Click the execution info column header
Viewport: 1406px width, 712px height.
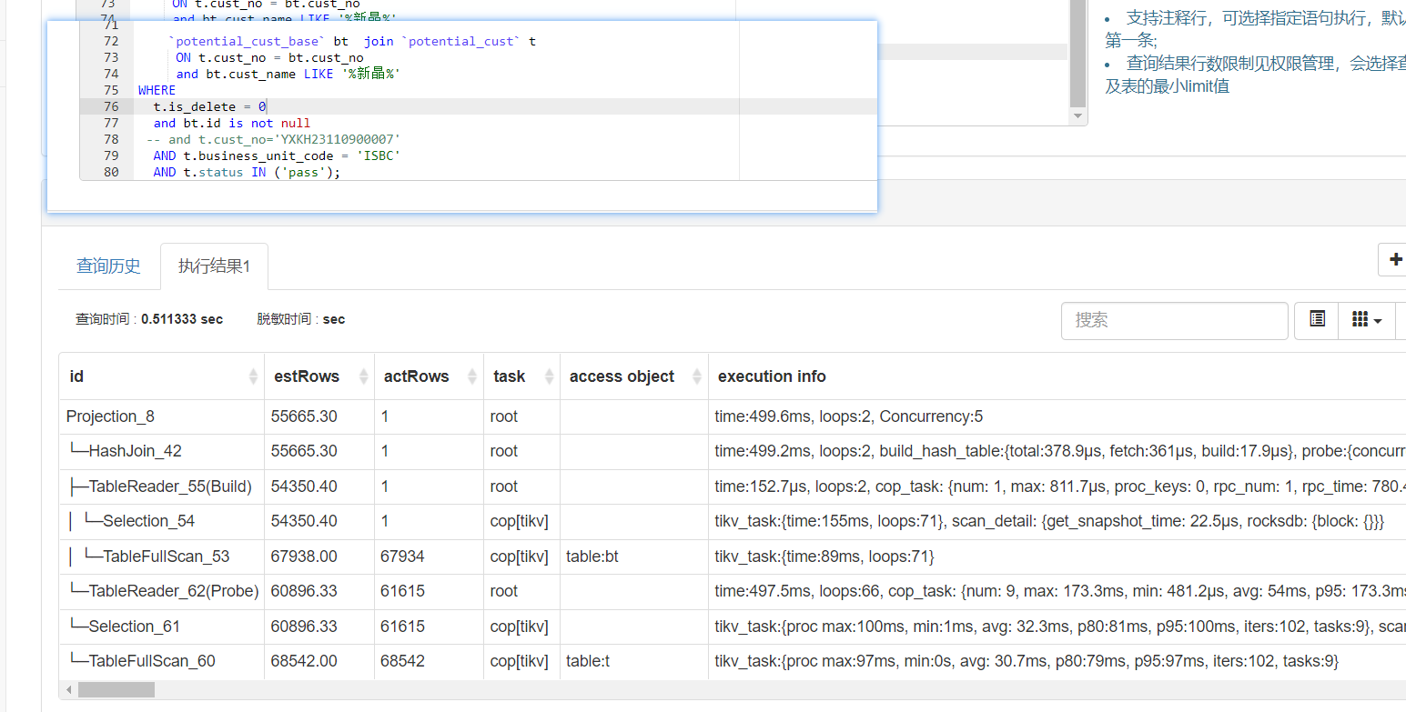pyautogui.click(x=772, y=376)
